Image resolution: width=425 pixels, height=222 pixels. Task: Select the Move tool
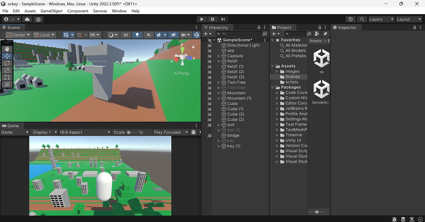pos(7,56)
